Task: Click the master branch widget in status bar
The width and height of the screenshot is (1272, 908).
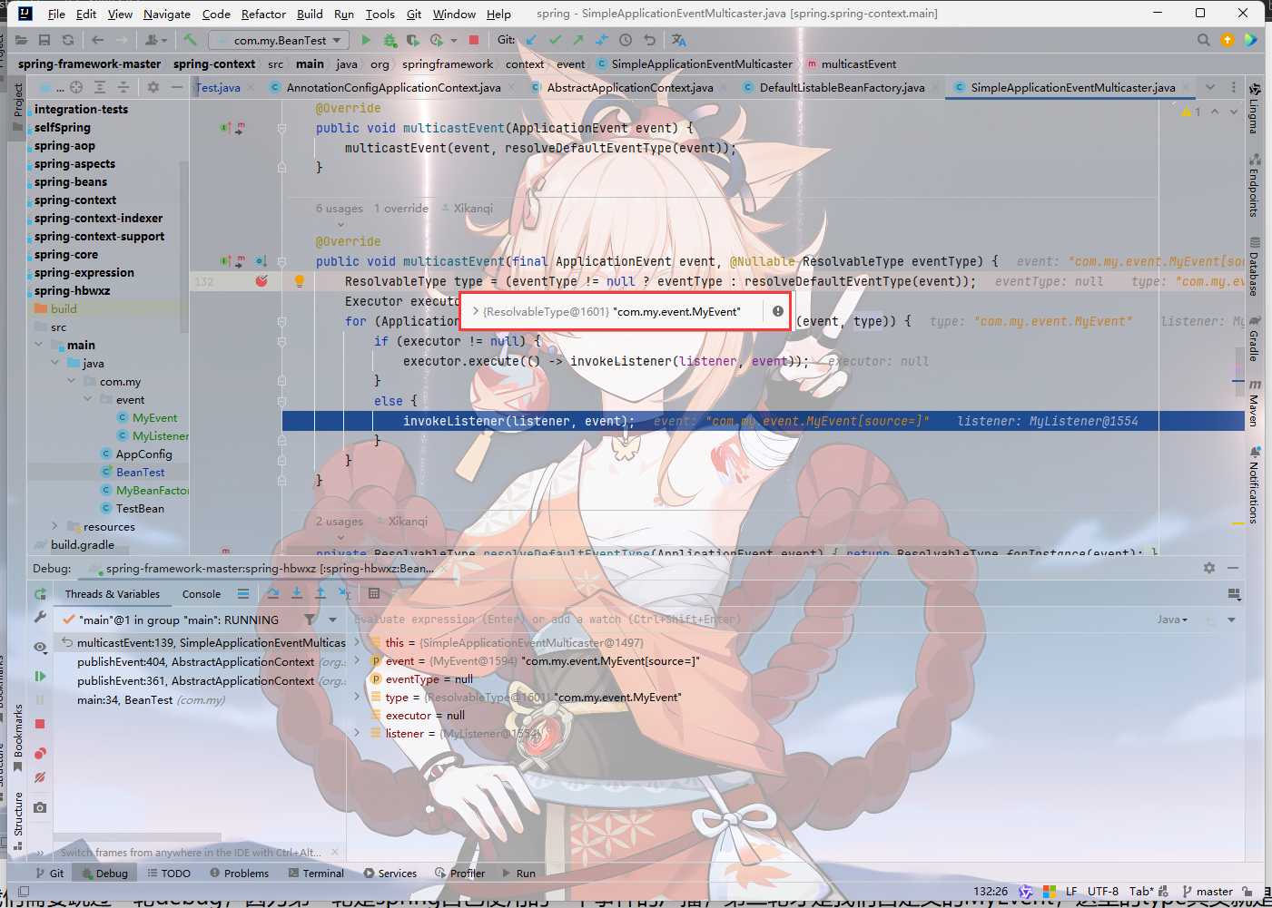Action: [x=1208, y=892]
